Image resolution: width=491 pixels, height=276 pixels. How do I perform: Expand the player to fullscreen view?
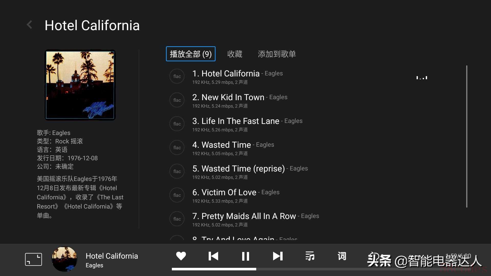pyautogui.click(x=34, y=259)
